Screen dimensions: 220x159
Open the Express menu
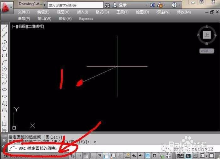point(86,19)
